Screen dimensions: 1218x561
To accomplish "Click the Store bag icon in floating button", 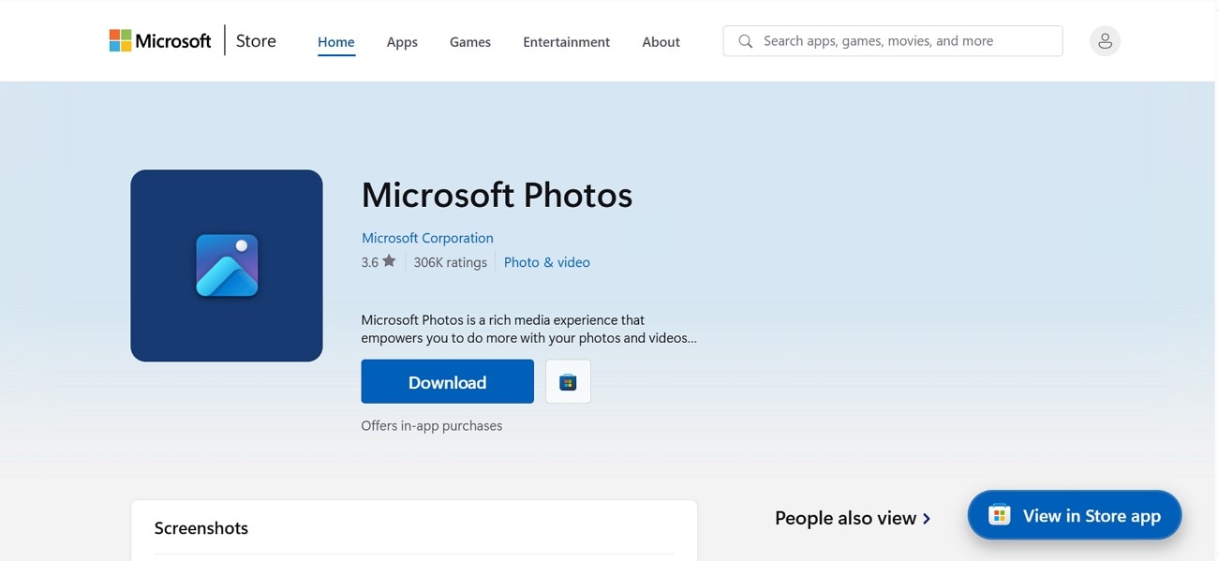I will coord(1000,515).
